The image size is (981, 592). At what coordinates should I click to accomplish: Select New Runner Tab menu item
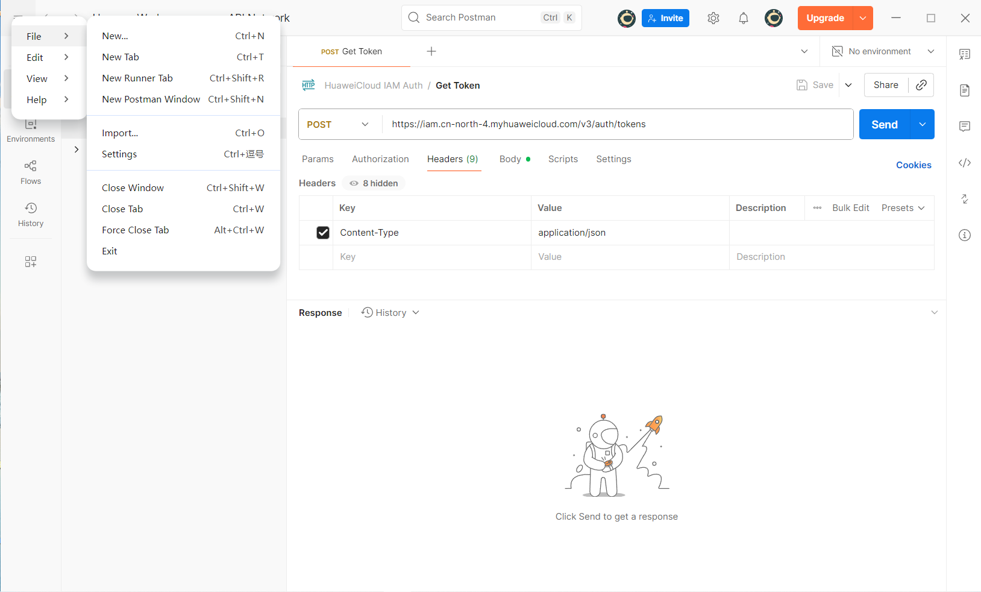pyautogui.click(x=183, y=78)
